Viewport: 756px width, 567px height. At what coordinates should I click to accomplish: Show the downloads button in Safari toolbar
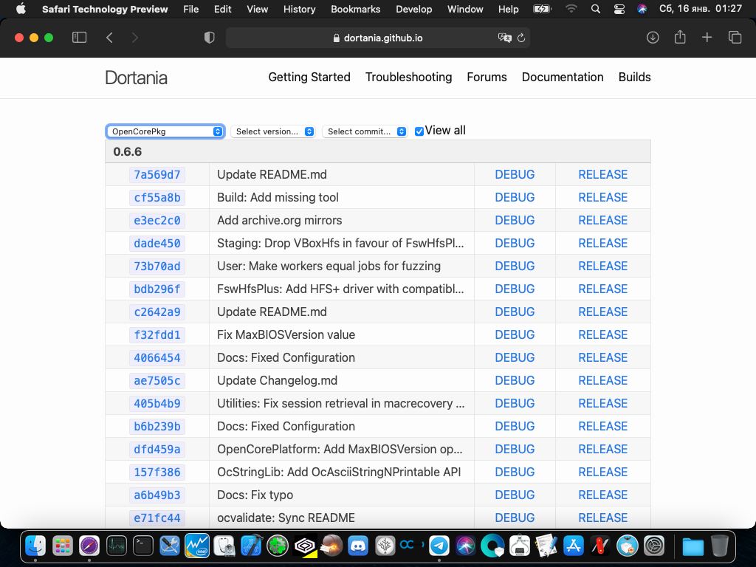click(653, 38)
